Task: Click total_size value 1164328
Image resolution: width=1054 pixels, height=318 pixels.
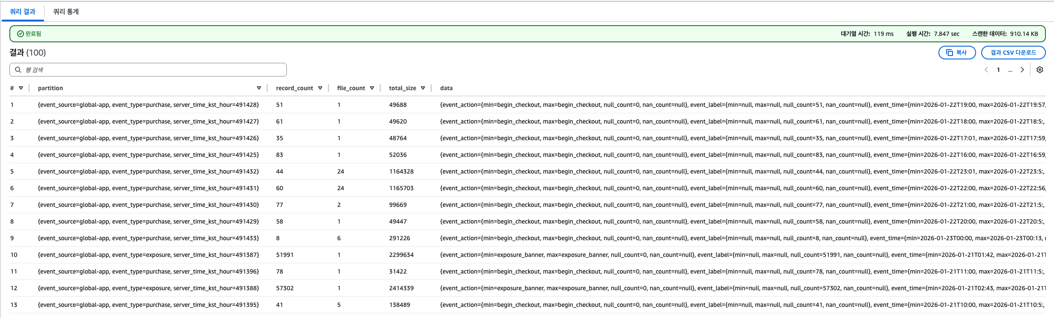Action: [x=401, y=171]
